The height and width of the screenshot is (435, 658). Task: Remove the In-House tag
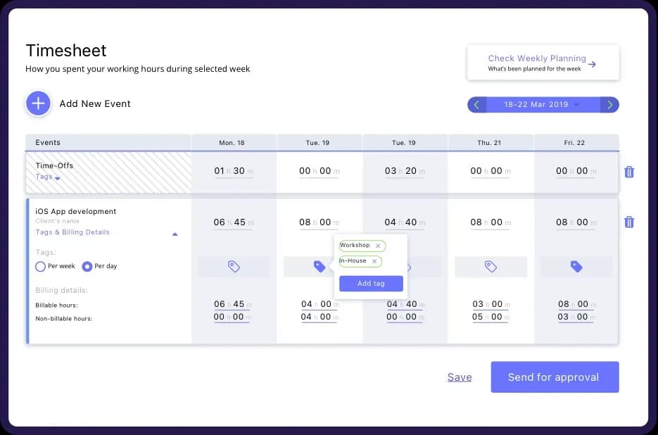click(x=374, y=261)
